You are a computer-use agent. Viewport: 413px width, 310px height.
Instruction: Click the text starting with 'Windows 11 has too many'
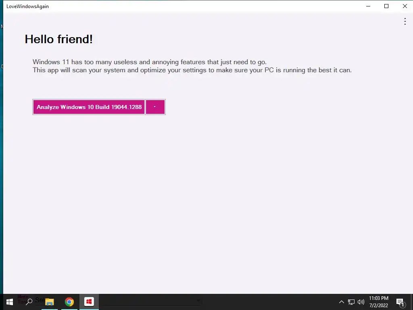[150, 62]
